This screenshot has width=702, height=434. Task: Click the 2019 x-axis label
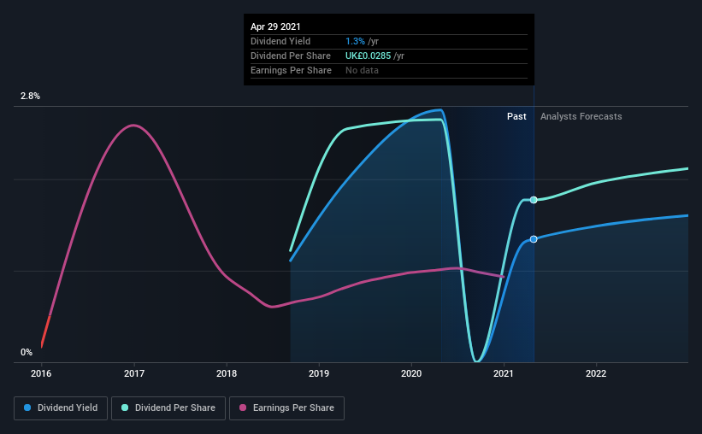click(319, 373)
